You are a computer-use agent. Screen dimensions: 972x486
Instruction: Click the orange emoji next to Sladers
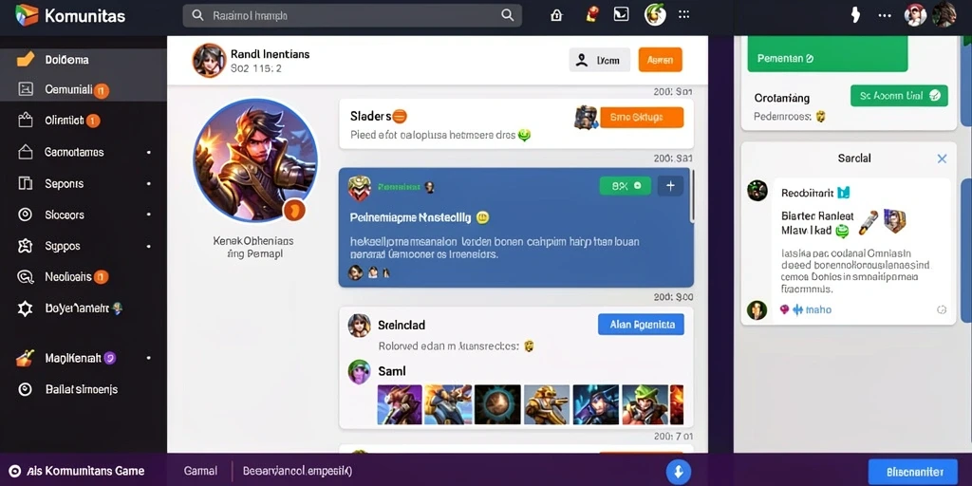[x=400, y=116]
